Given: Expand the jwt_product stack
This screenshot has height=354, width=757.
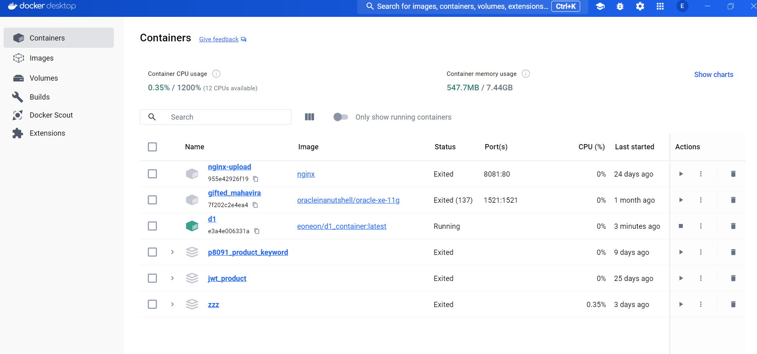Looking at the screenshot, I should tap(172, 278).
